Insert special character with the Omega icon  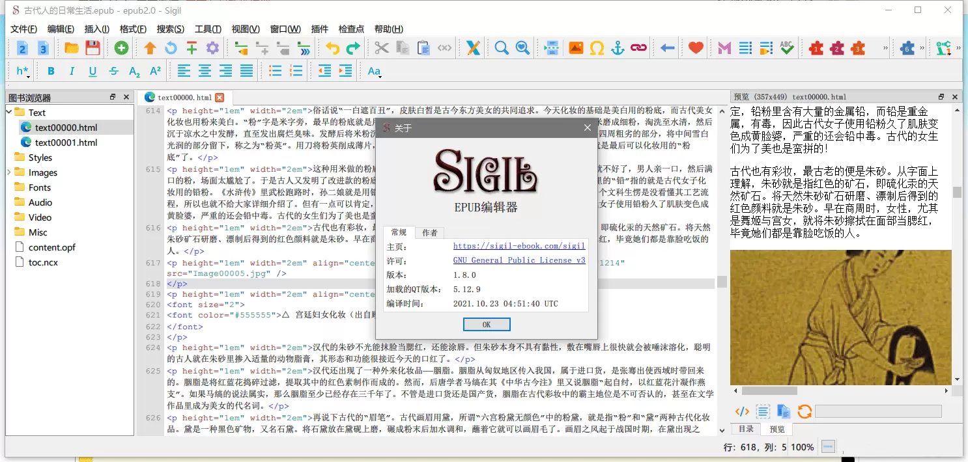pyautogui.click(x=597, y=48)
